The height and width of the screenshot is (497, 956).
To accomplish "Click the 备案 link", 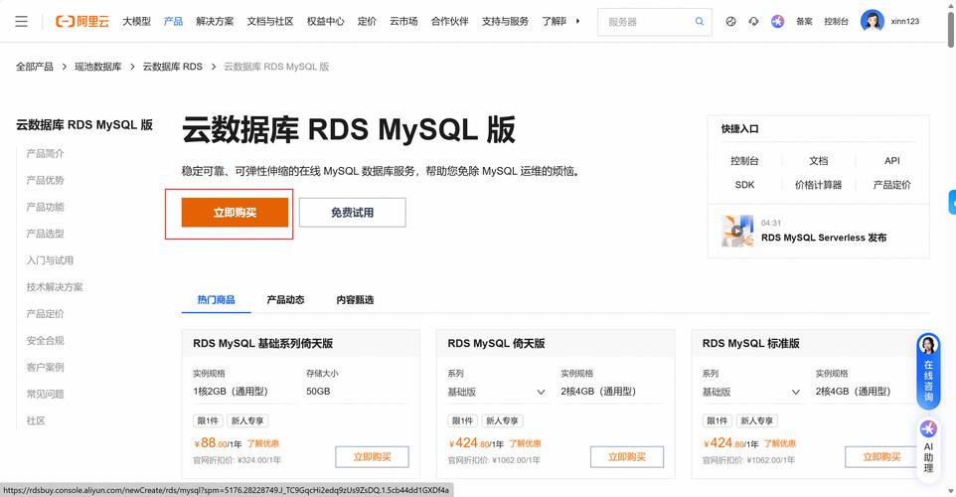I will (x=804, y=21).
